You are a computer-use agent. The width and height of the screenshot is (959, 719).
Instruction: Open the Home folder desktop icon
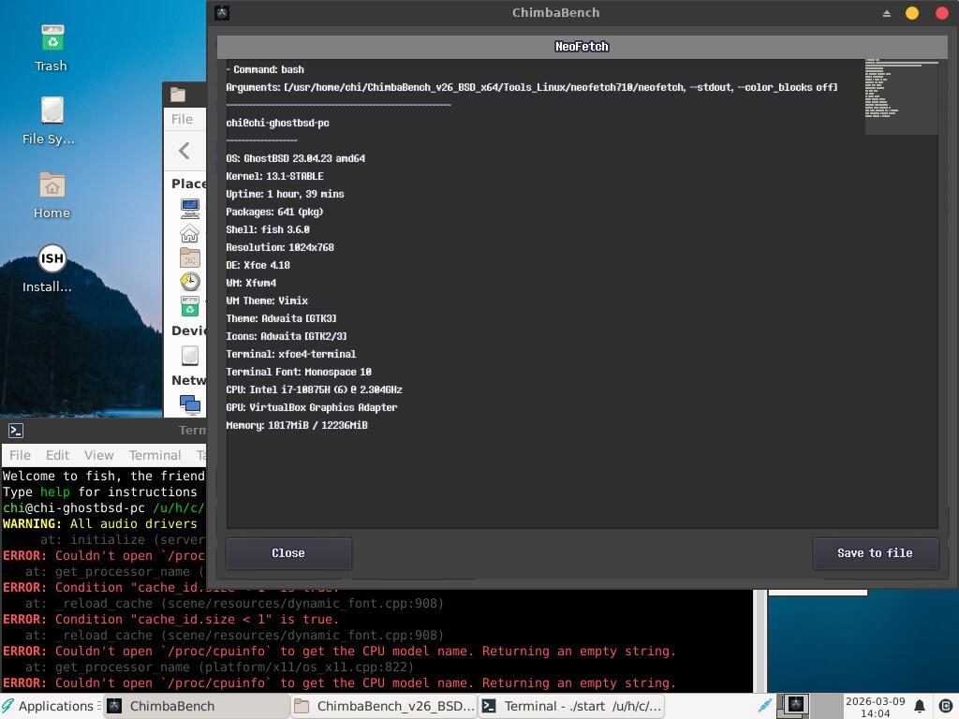pos(52,195)
